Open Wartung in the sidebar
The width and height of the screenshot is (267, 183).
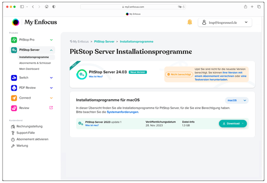pos(22,146)
